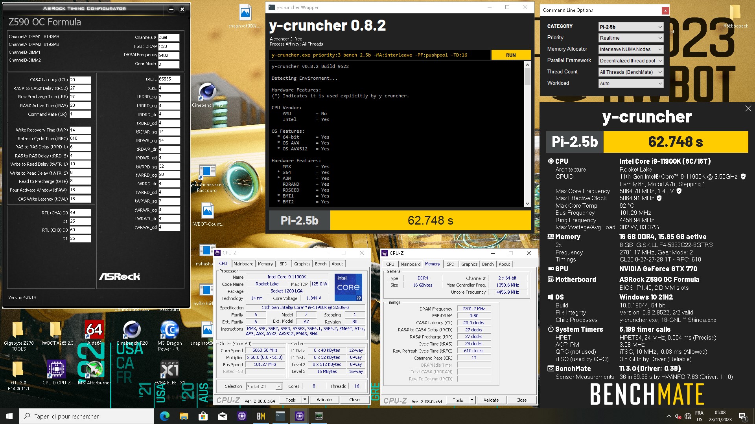This screenshot has width=755, height=424.
Task: Switch to CPU tab in the right CPU-Z window
Action: pos(390,264)
